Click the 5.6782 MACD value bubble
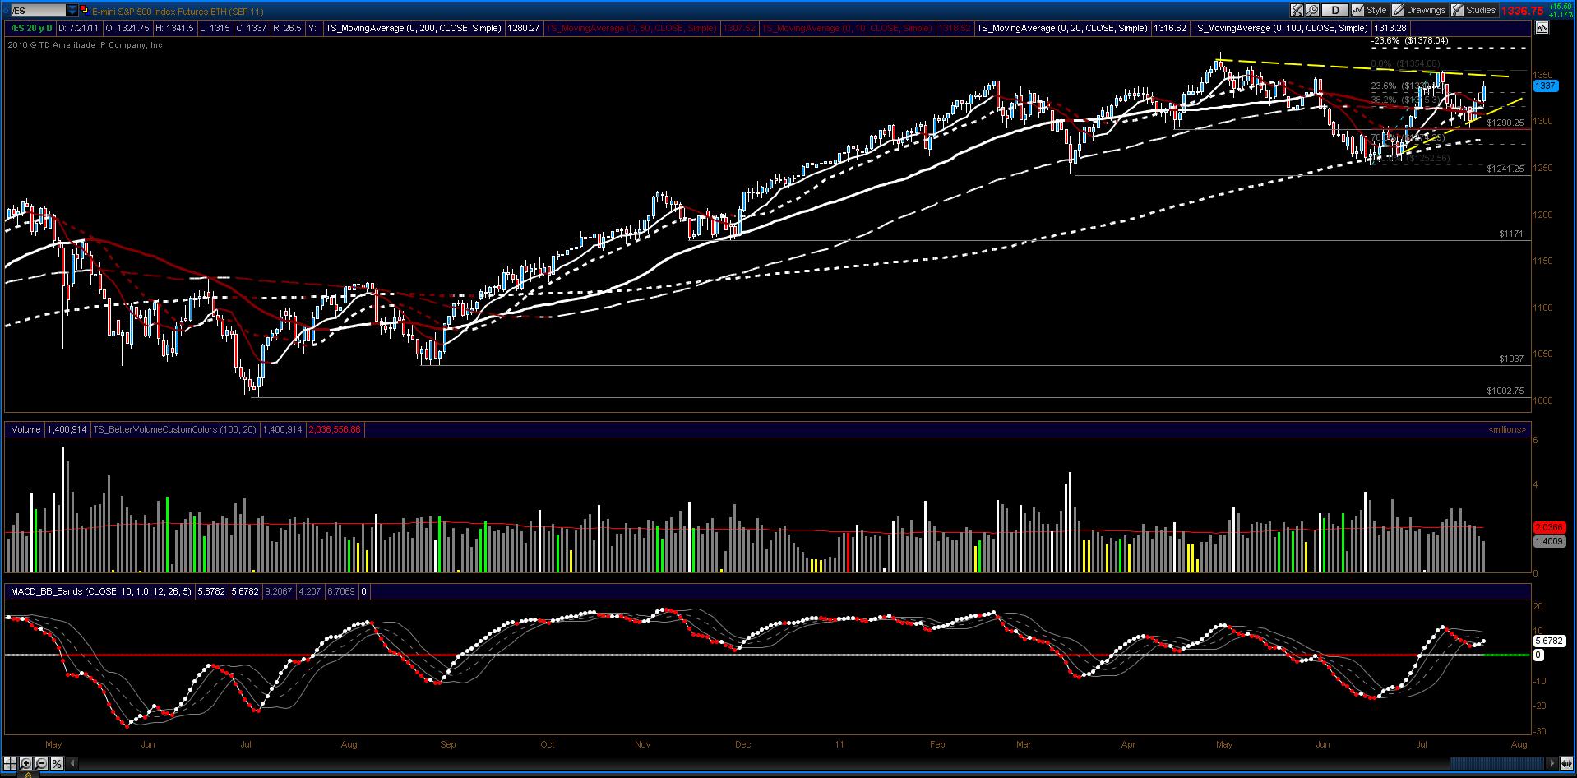 pos(1549,641)
